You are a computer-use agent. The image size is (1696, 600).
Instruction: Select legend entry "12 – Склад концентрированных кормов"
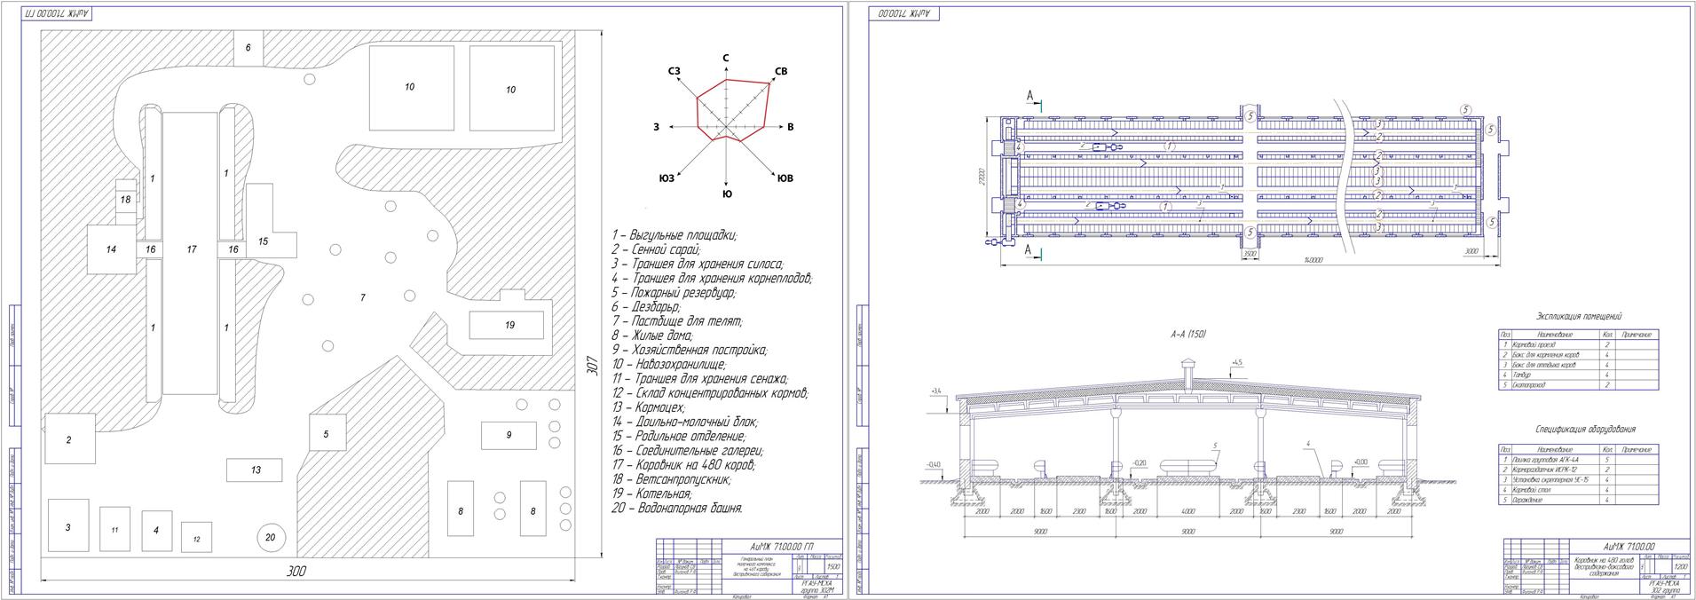coord(710,392)
